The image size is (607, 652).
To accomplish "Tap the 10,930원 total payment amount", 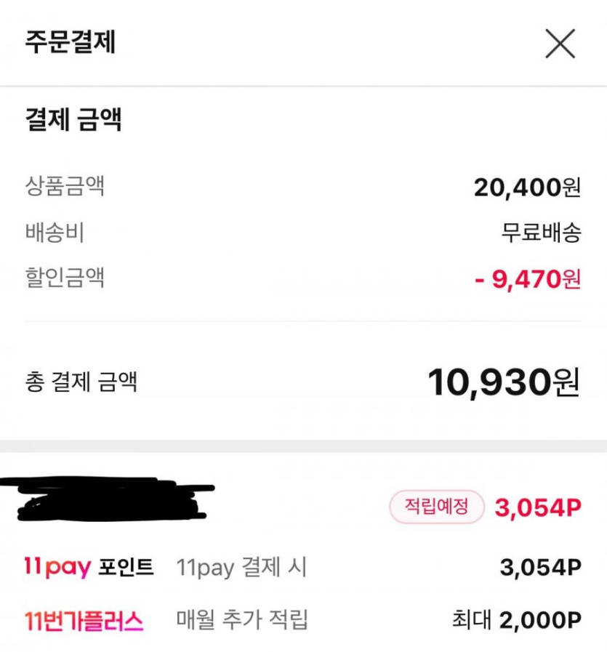I will 503,382.
